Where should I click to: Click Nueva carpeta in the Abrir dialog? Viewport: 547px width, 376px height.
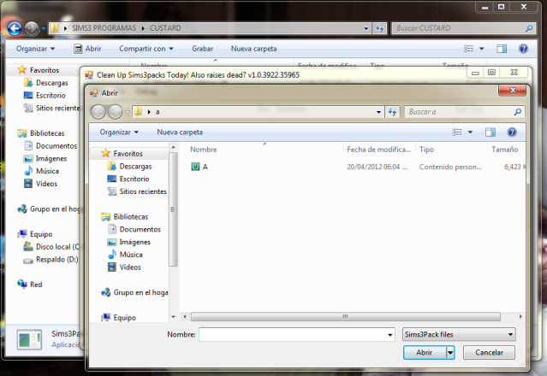pyautogui.click(x=180, y=132)
